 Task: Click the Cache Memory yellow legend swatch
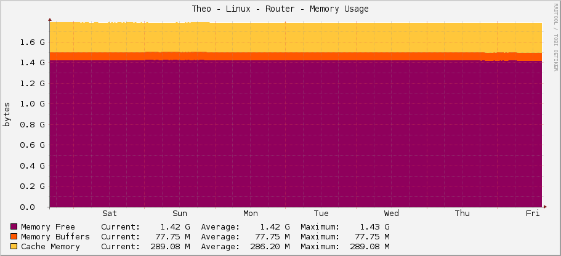pos(14,247)
